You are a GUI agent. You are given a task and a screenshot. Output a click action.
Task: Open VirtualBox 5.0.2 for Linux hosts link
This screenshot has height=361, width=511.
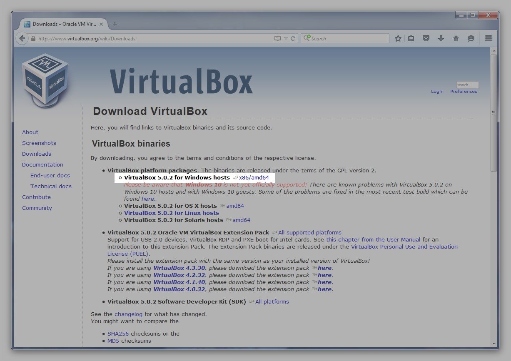pos(172,213)
